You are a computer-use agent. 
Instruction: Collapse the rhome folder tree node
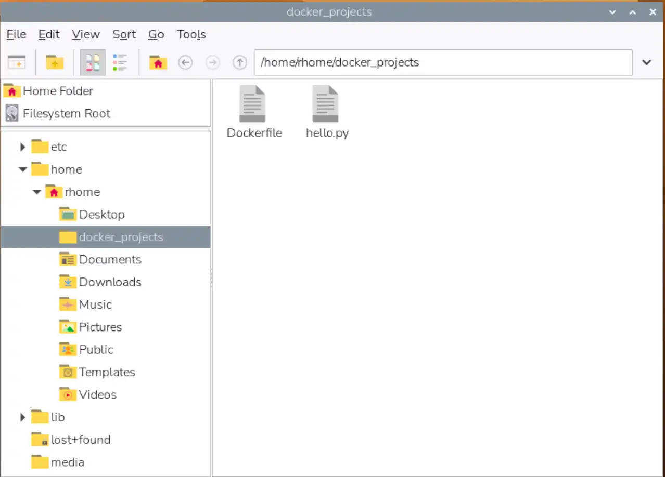36,192
